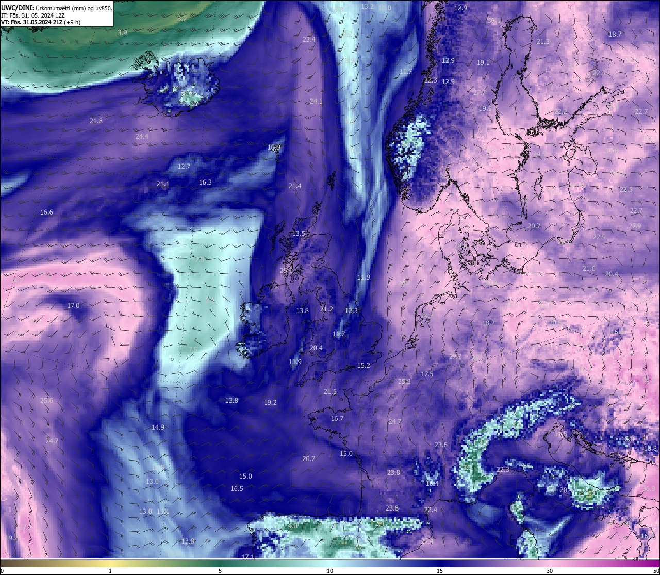The height and width of the screenshot is (575, 660).
Task: Select the VT 21Z (+9 h) line
Action: 41,22
